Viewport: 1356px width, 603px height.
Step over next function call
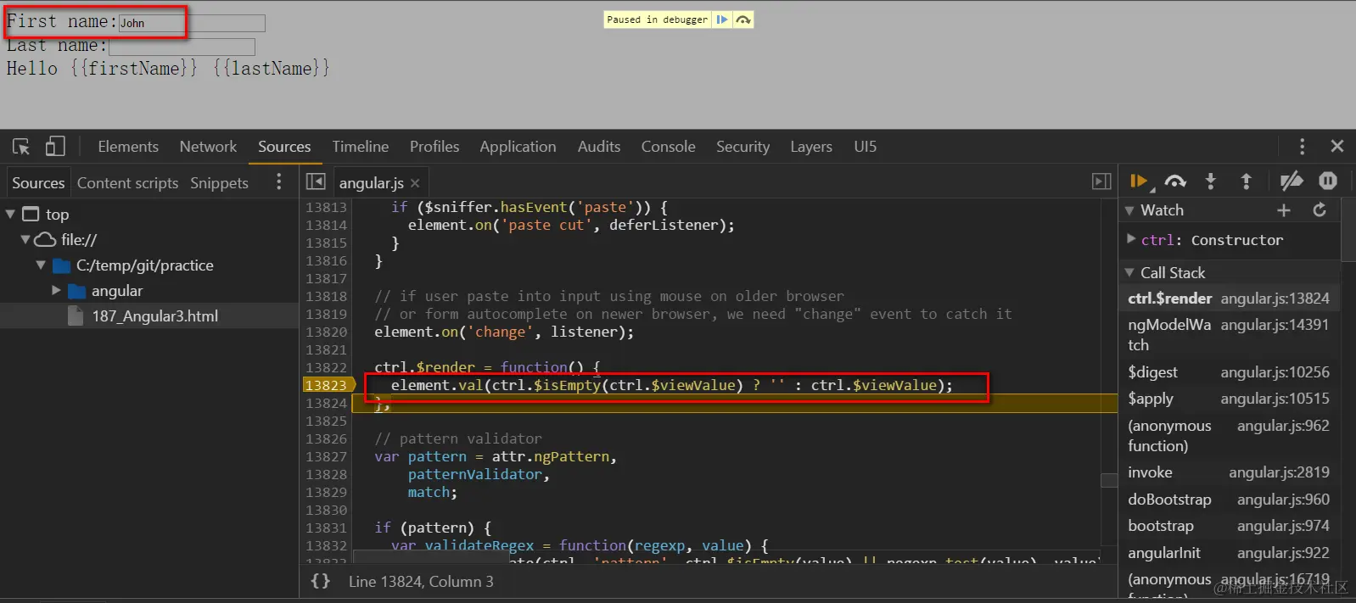point(1175,181)
